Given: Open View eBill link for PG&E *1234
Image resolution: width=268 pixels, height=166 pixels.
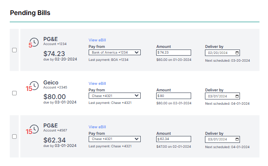Looking at the screenshot, I should (97, 40).
